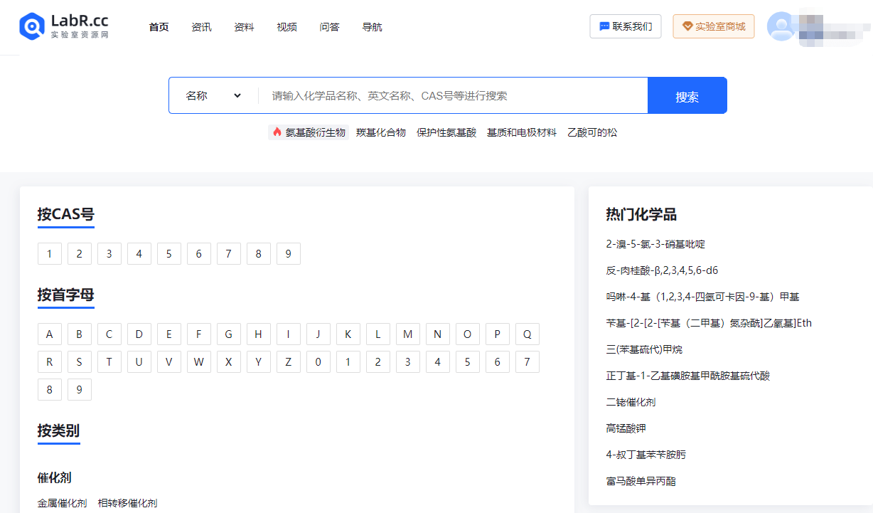Browse chemicals by initial digit 0

318,362
